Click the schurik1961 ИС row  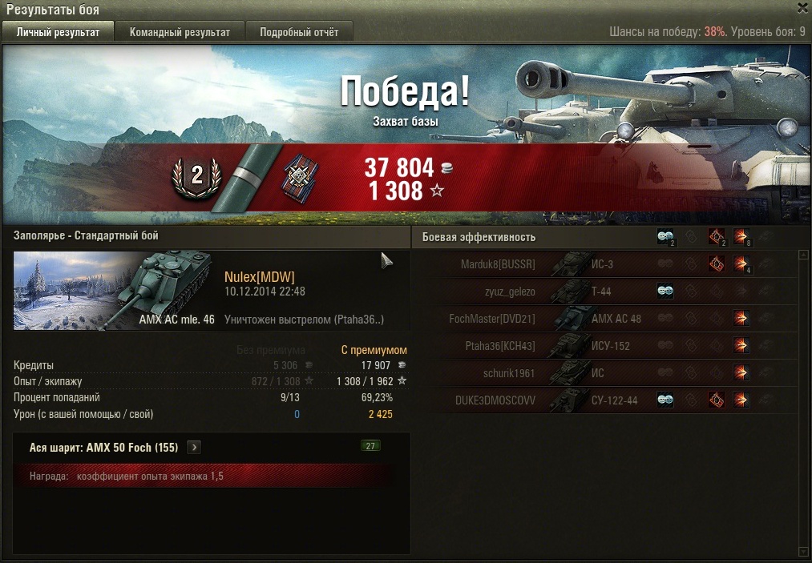click(612, 372)
